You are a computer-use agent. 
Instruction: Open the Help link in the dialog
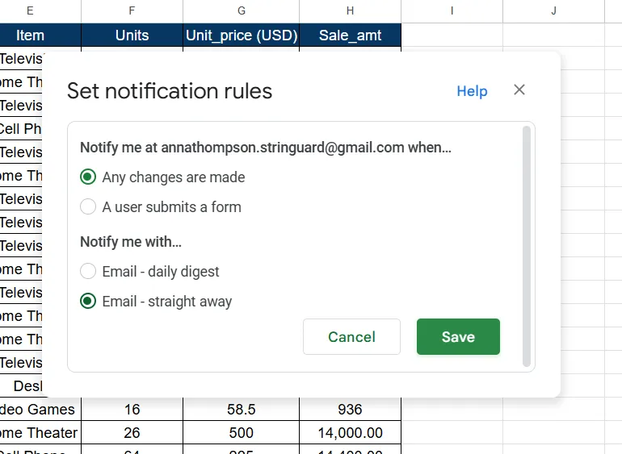tap(472, 91)
